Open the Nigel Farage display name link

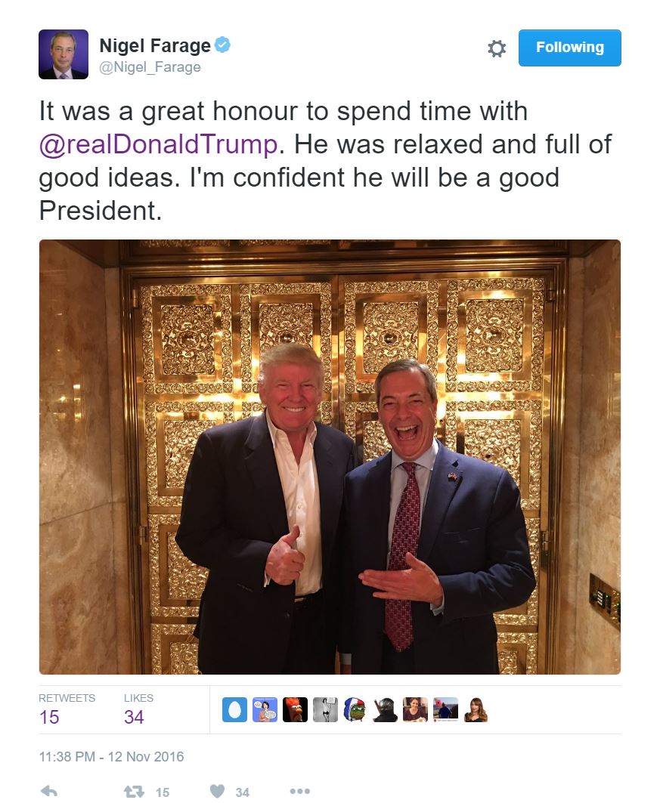click(x=155, y=46)
